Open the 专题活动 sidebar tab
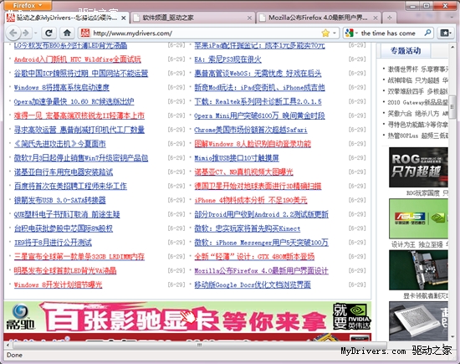 click(406, 51)
